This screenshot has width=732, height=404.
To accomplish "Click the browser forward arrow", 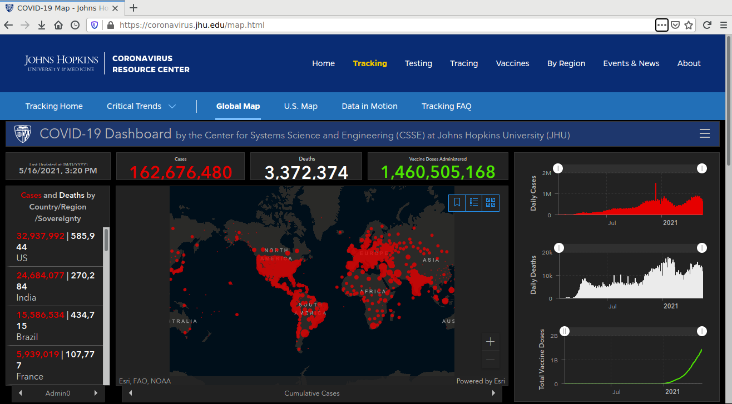I will click(25, 25).
